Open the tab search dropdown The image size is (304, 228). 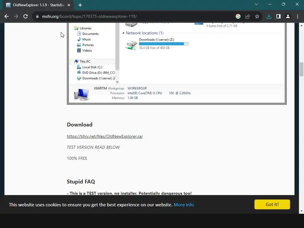pos(256,4)
